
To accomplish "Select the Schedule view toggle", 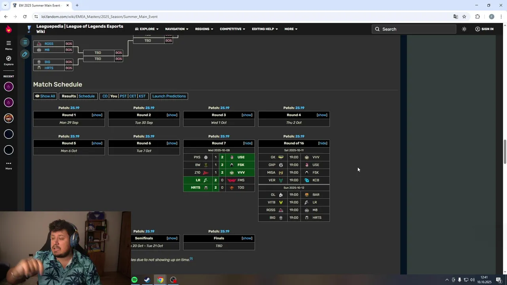I will 86,96.
